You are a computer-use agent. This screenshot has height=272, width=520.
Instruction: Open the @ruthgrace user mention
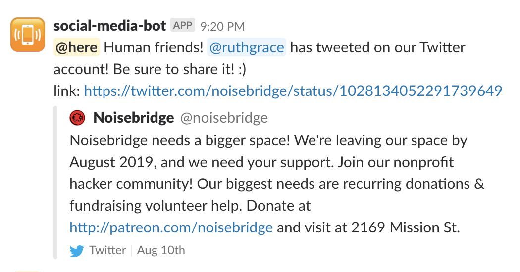click(x=247, y=48)
